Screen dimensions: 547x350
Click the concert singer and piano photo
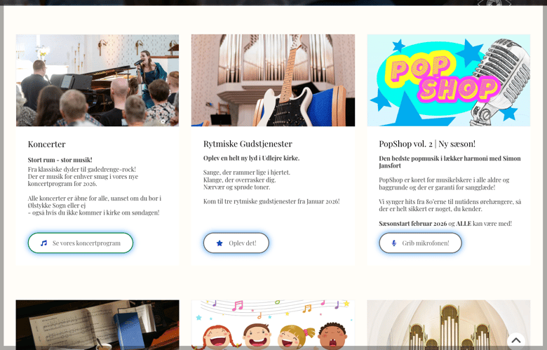pos(97,80)
